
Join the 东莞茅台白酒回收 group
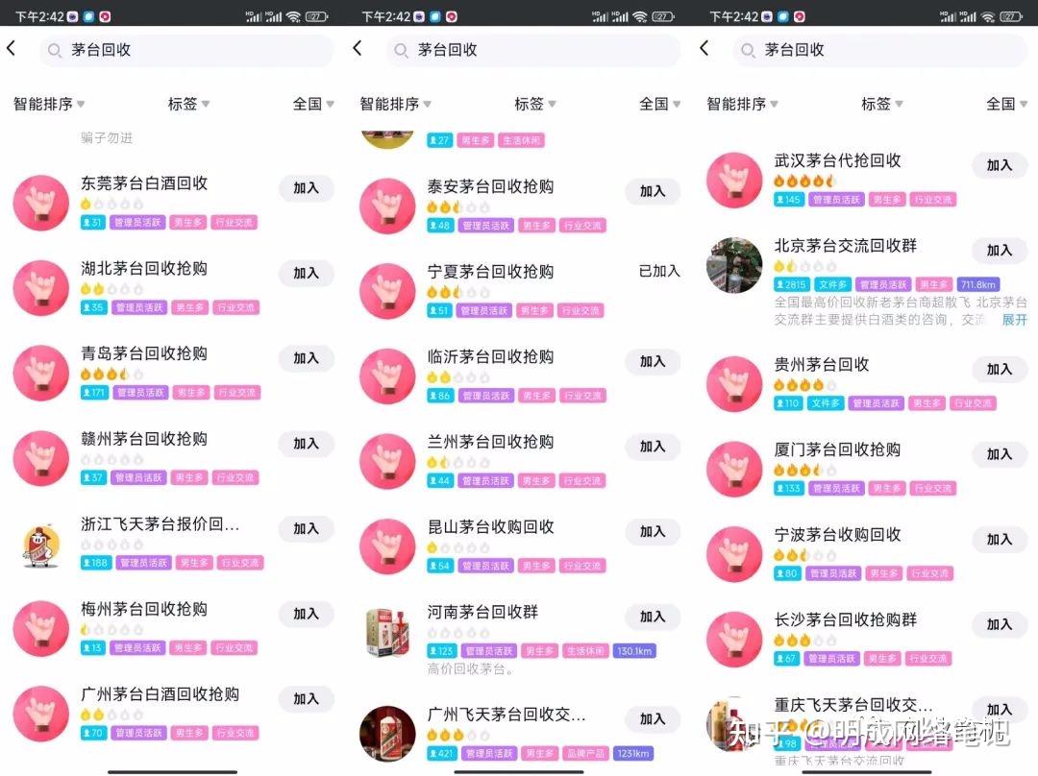[306, 188]
